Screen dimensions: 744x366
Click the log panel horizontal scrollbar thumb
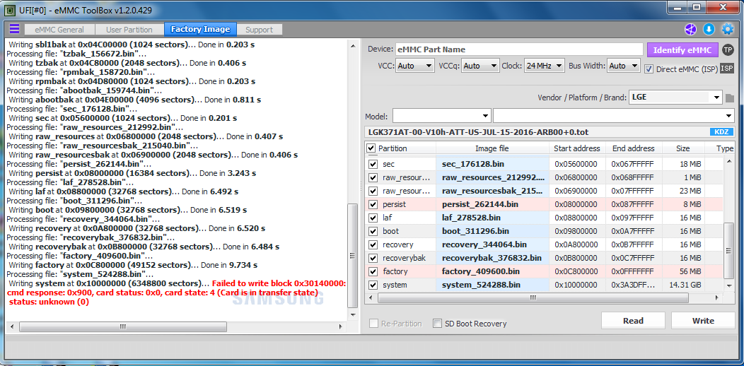[123, 326]
